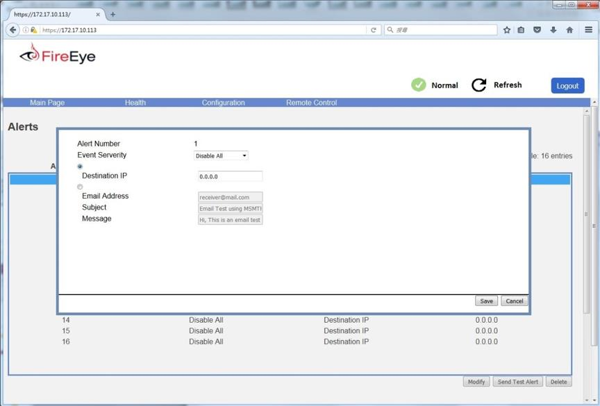
Task: Click the site identity info icon
Action: pos(26,30)
